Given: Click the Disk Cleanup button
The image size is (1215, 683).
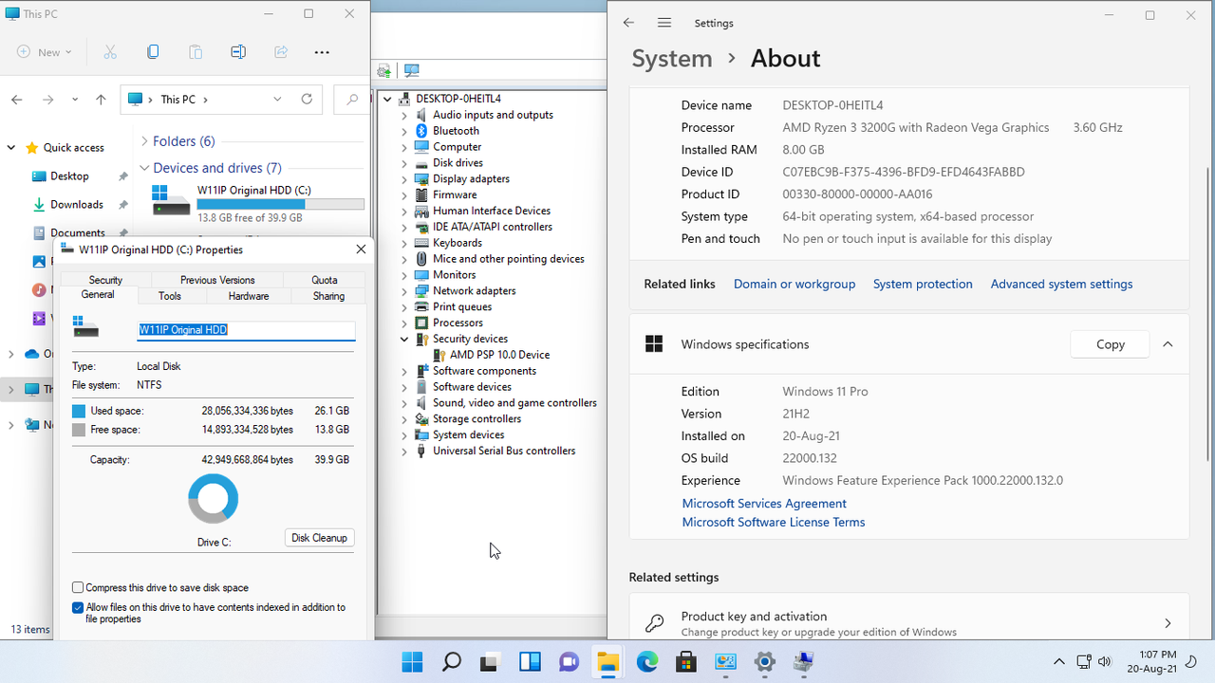Looking at the screenshot, I should [319, 538].
